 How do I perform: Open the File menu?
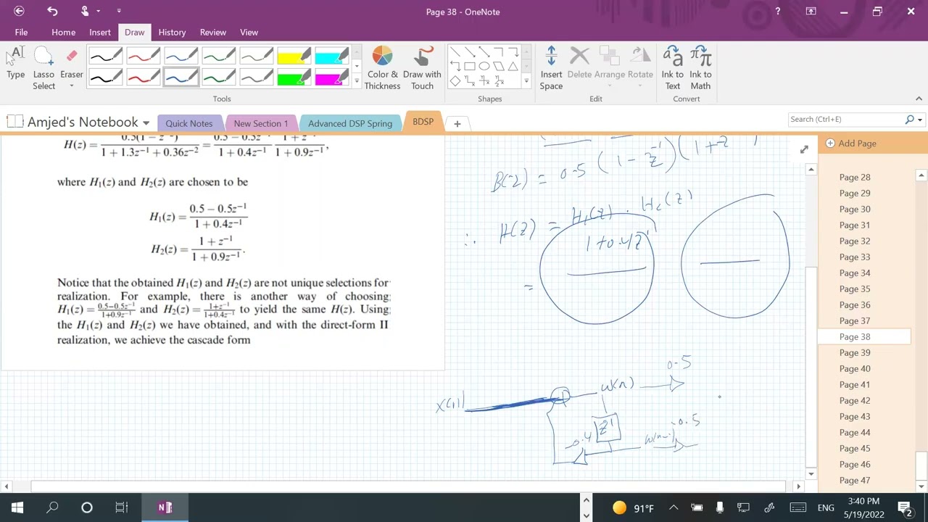click(x=21, y=32)
